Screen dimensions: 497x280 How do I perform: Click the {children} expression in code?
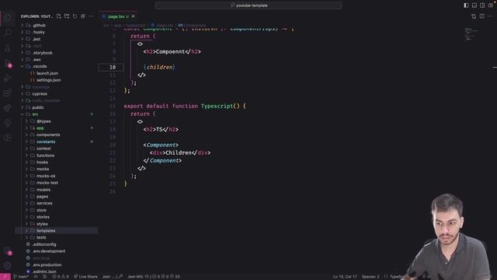click(159, 67)
